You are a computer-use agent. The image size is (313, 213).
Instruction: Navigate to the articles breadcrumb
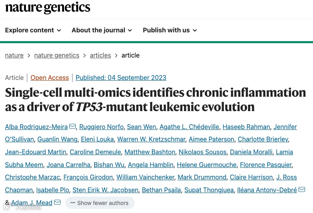100,56
